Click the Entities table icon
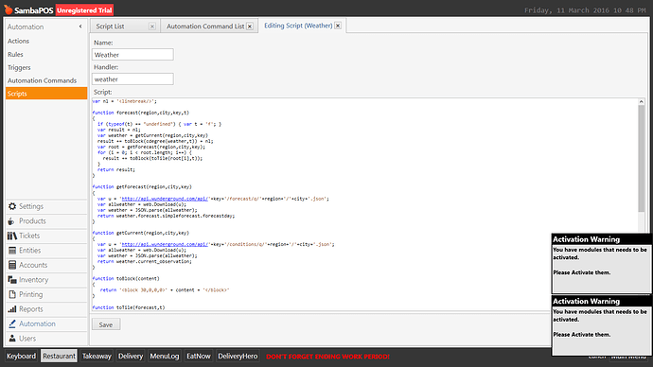Screen dimensions: 653x367 point(12,251)
